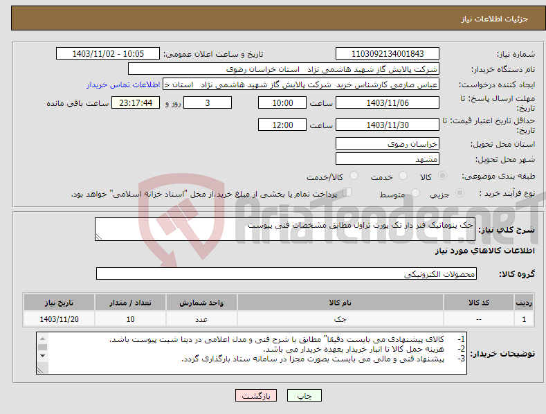Click the buyer notes resize handle
The width and height of the screenshot is (546, 414).
point(40,370)
